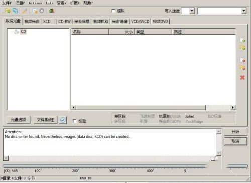Sort by the 大小 column header
The width and height of the screenshot is (251, 183).
click(x=121, y=32)
